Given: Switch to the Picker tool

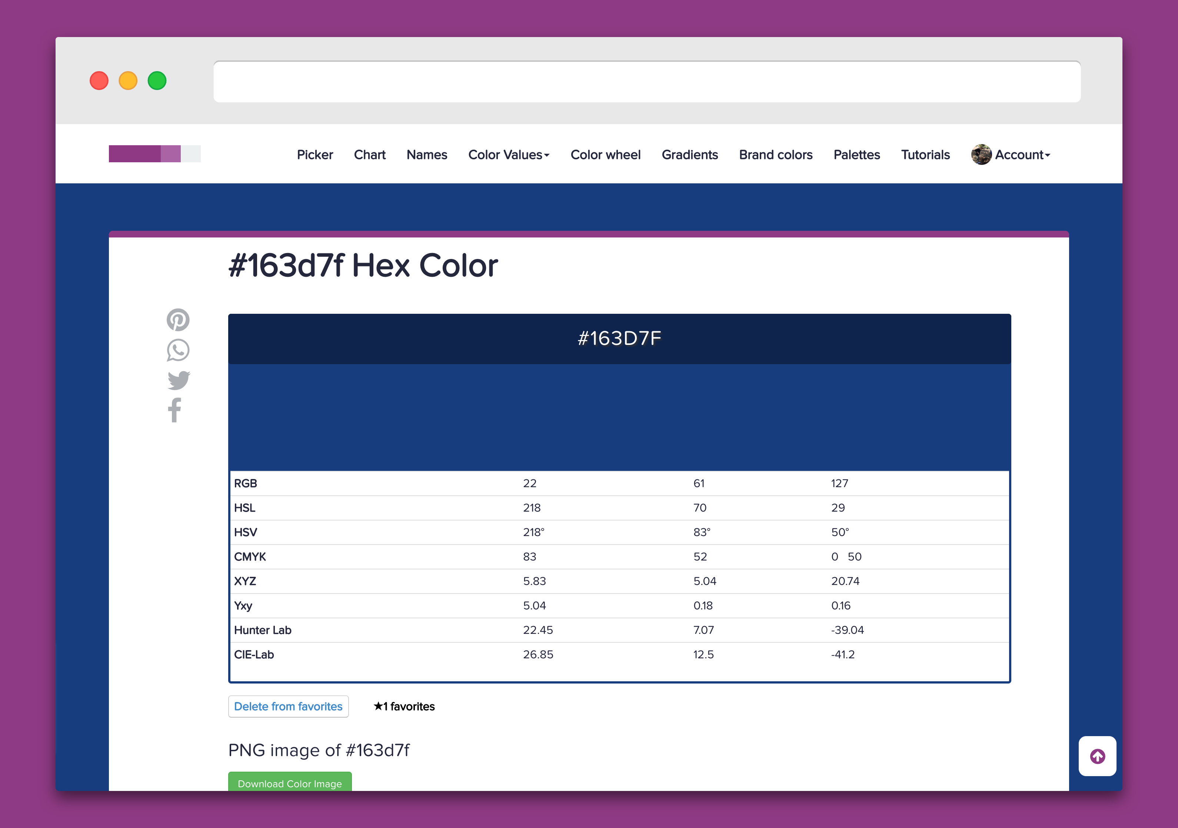Looking at the screenshot, I should (x=315, y=155).
